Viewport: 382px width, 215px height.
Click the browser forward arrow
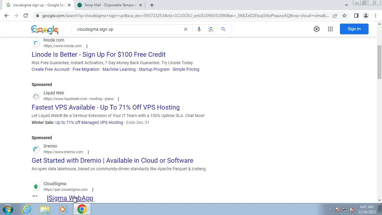pos(16,16)
